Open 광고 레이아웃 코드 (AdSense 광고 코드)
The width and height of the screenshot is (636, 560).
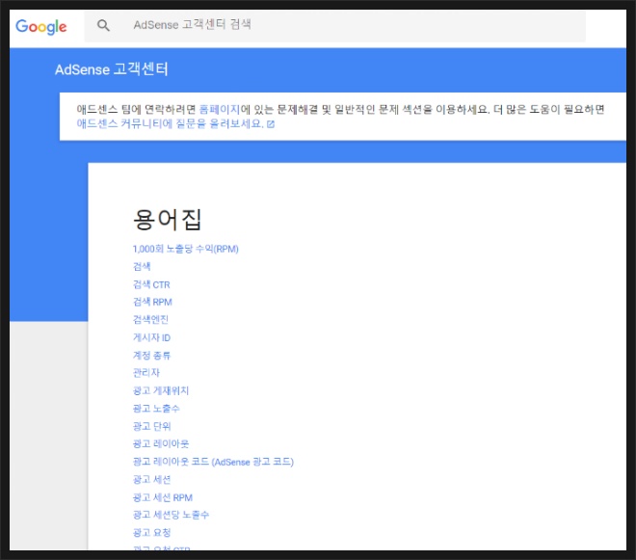(213, 462)
